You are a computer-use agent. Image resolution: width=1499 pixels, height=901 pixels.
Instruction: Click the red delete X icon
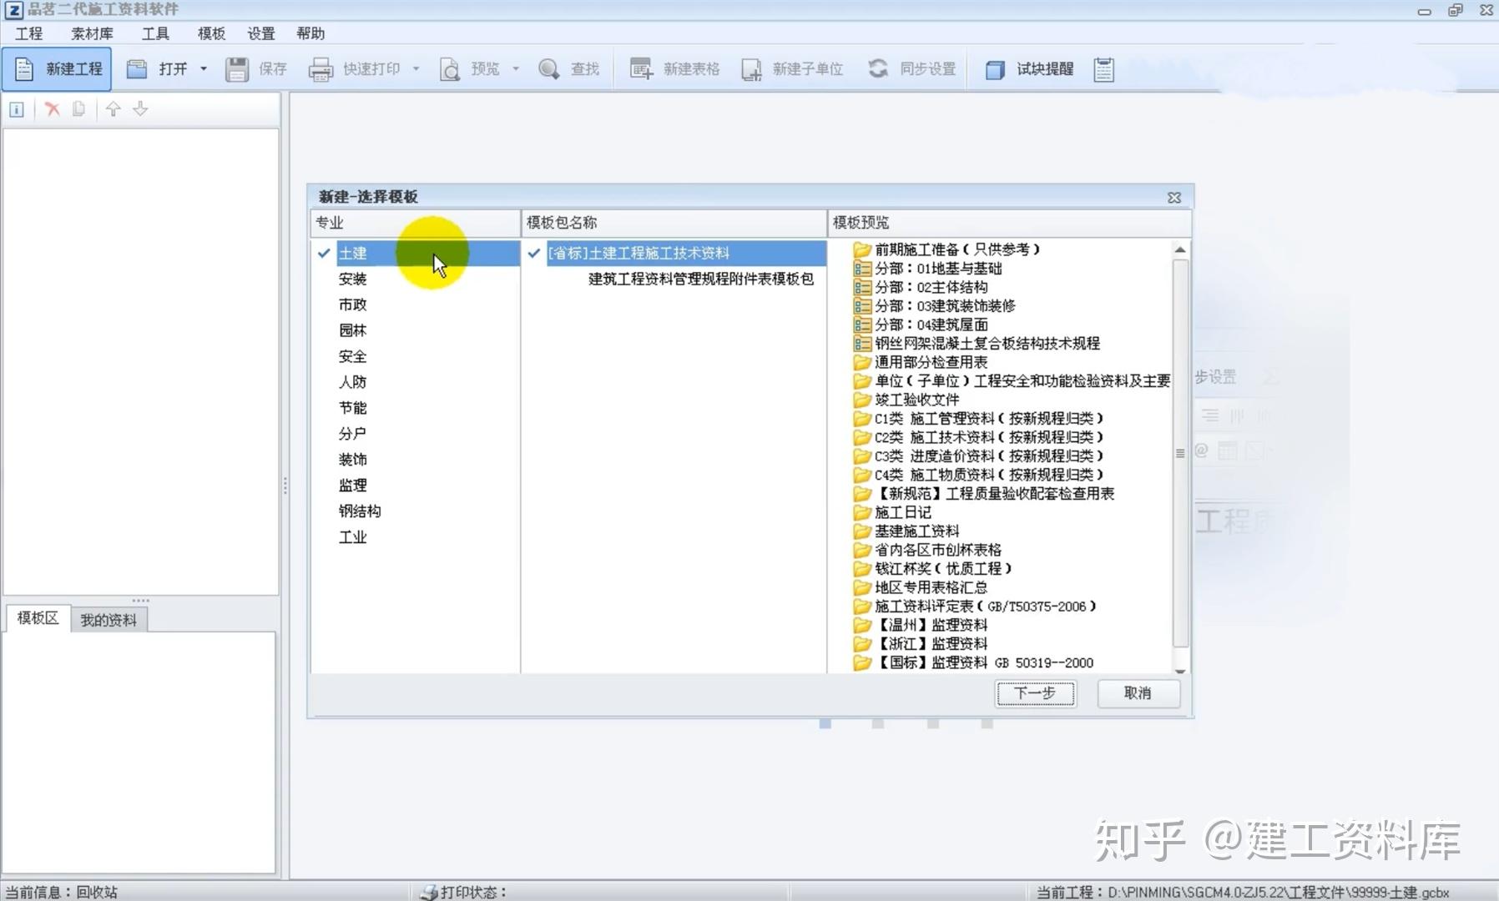[53, 109]
